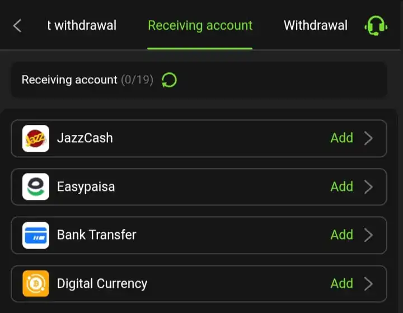The width and height of the screenshot is (403, 313).
Task: Add a Bank Transfer account
Action: coord(341,235)
